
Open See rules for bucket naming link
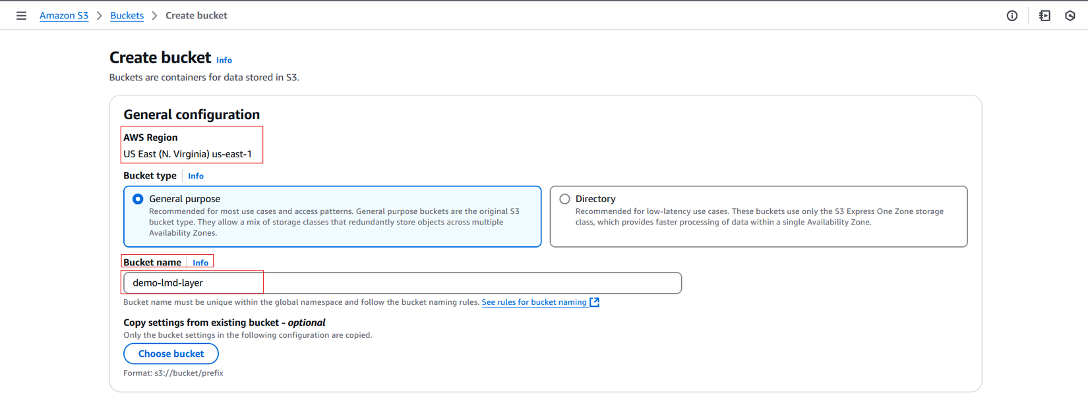[534, 302]
